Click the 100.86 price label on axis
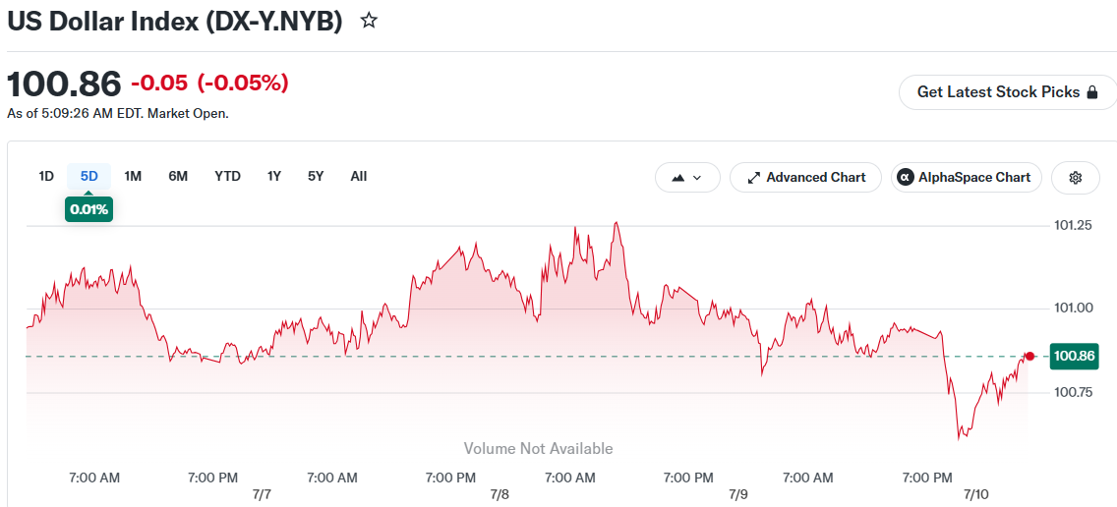The image size is (1117, 507). click(1075, 356)
